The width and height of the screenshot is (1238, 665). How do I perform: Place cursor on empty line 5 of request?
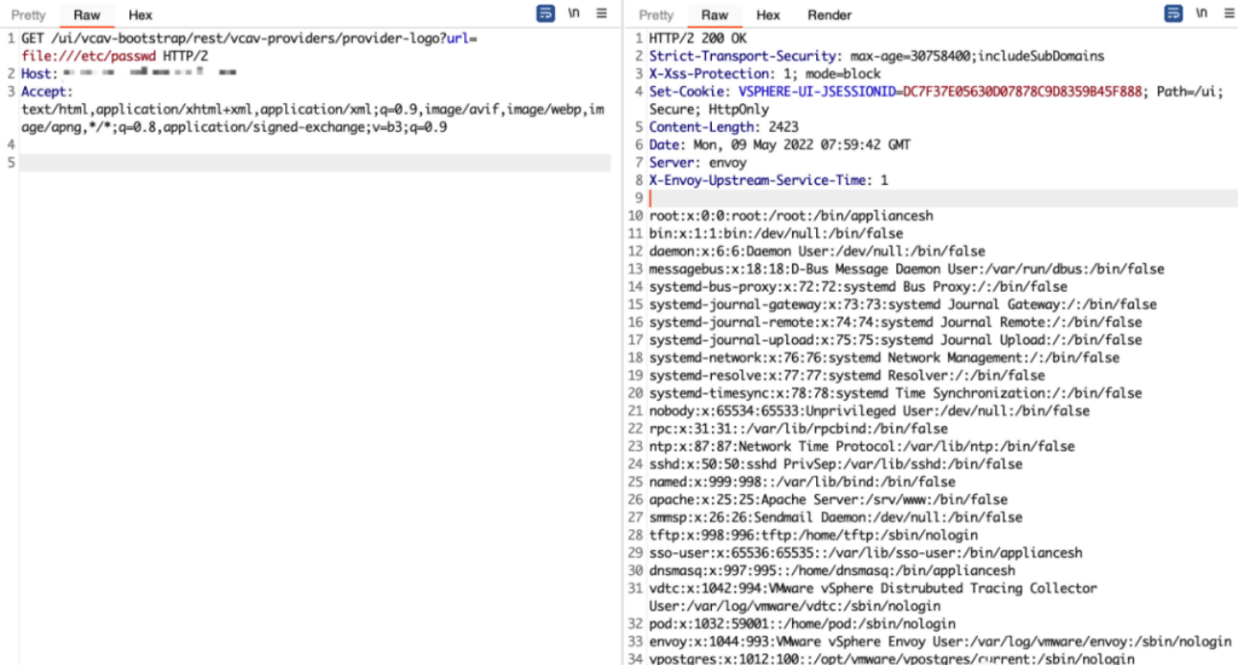pos(315,163)
